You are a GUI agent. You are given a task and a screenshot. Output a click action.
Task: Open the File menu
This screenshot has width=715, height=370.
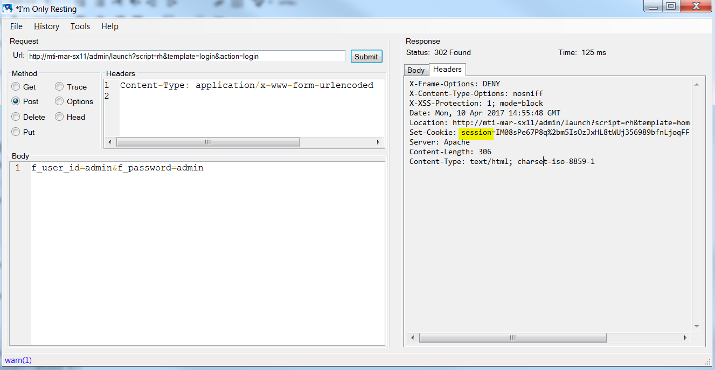(x=16, y=26)
